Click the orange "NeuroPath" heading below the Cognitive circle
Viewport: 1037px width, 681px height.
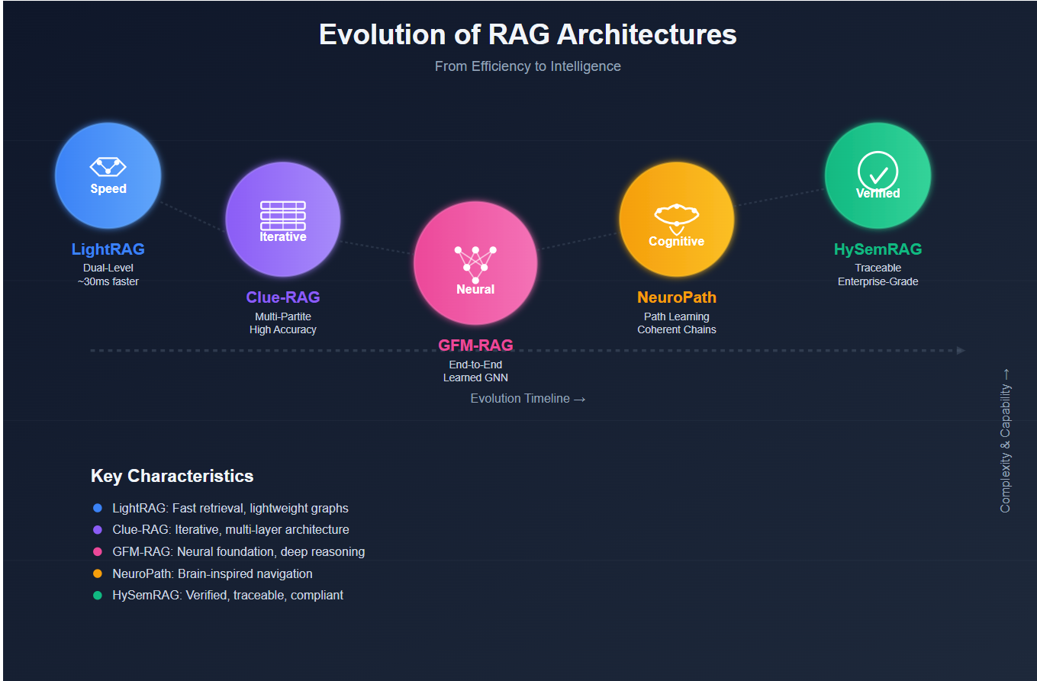click(677, 297)
